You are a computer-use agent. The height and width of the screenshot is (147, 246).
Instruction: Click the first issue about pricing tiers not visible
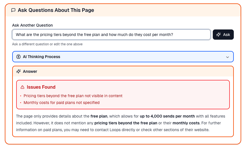(73, 96)
